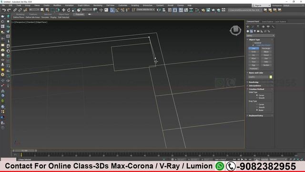Image resolution: width=305 pixels, height=172 pixels.
Task: Open the Select by Name tool
Action: tap(47, 10)
